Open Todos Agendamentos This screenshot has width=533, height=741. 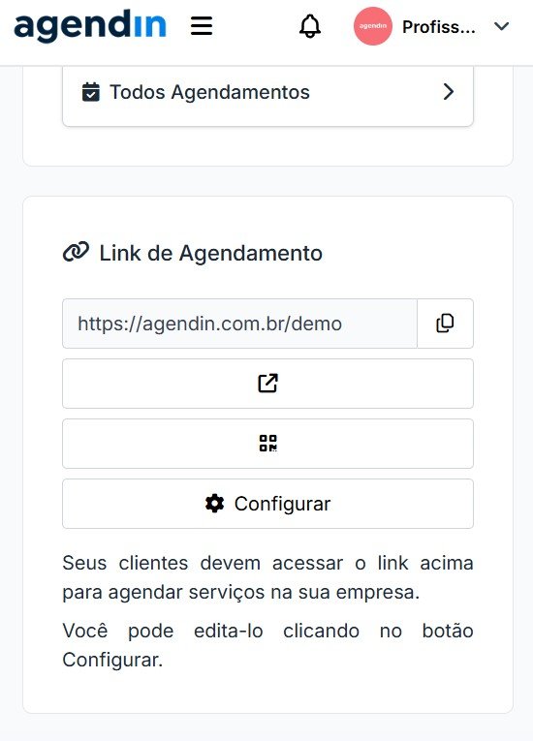click(267, 92)
